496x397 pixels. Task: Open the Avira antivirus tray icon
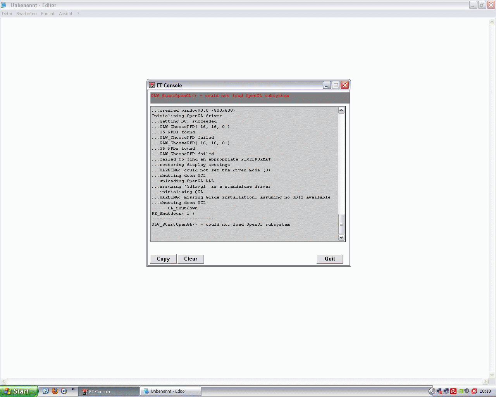pyautogui.click(x=453, y=391)
